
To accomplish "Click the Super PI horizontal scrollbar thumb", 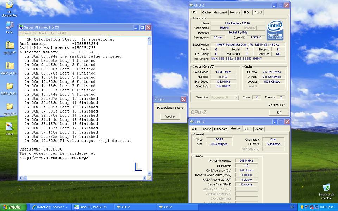I will pyautogui.click(x=25, y=178).
